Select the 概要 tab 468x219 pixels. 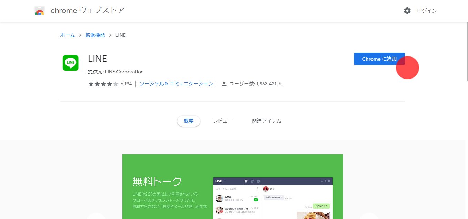(189, 121)
